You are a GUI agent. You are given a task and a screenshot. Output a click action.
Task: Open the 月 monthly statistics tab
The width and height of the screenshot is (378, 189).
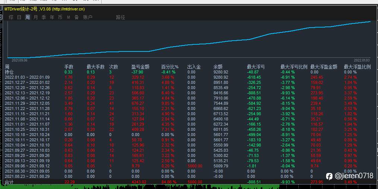(36, 18)
